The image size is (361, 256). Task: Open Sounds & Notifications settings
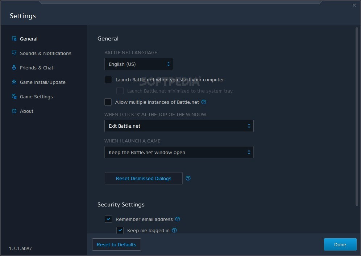coord(46,53)
